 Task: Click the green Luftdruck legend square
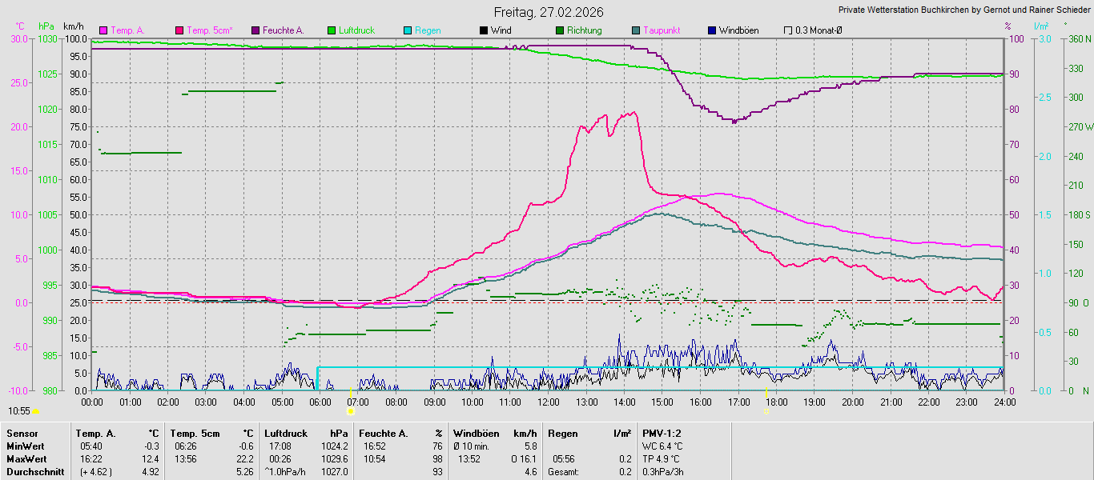331,30
